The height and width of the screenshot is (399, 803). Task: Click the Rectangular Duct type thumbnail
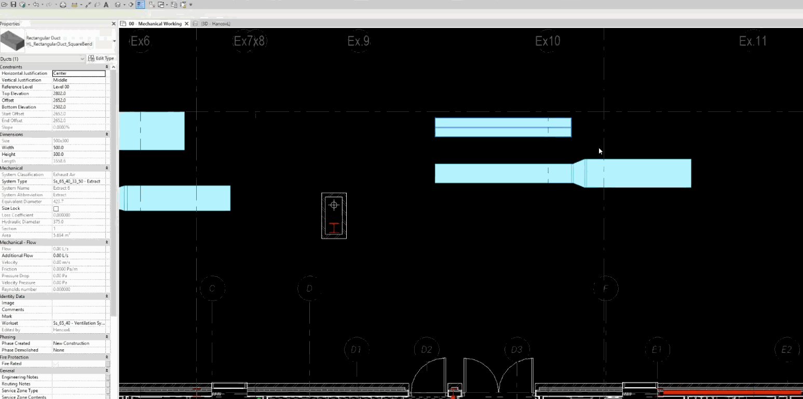tap(12, 40)
